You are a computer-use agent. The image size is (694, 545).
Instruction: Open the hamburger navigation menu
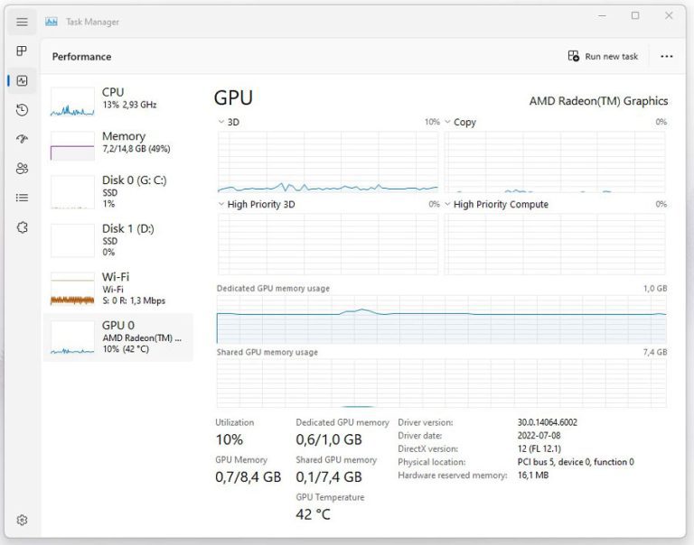(x=22, y=22)
